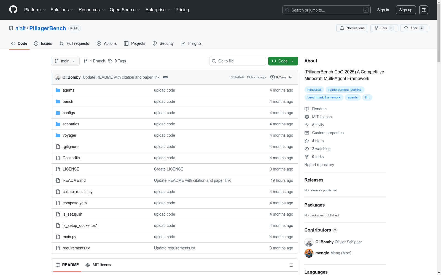Screen dimensions: 441x275
Task: Click the minecraft topic tag
Action: tap(314, 90)
